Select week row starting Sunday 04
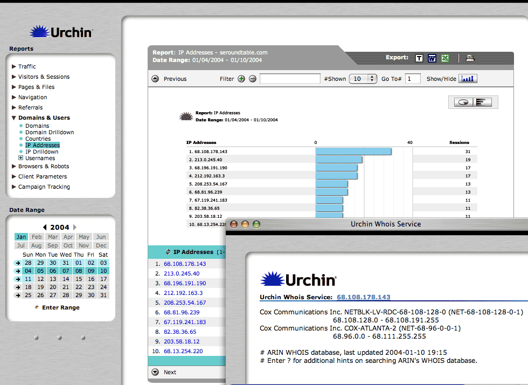528x385 pixels. point(18,271)
